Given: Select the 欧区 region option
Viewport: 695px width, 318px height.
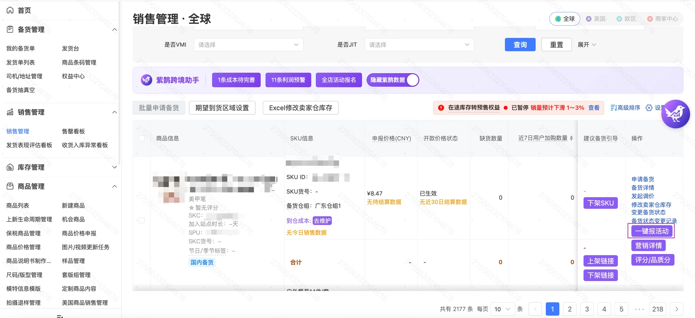Looking at the screenshot, I should click(x=626, y=19).
